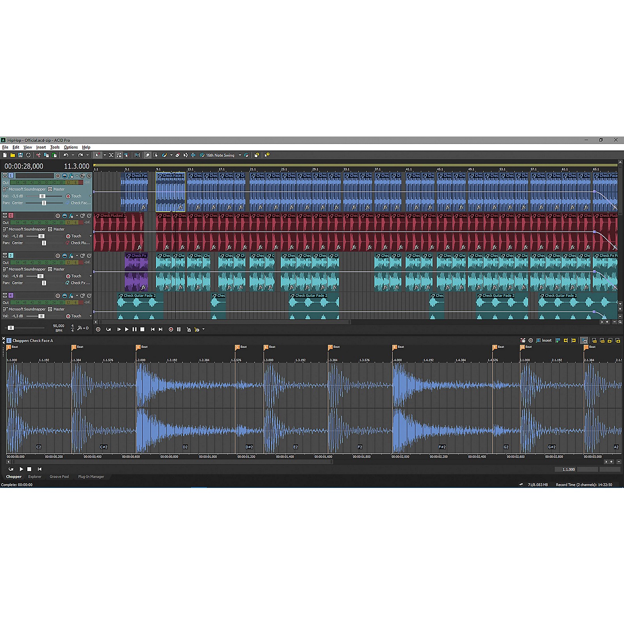Click track 2 pan slider handle

tap(44, 243)
